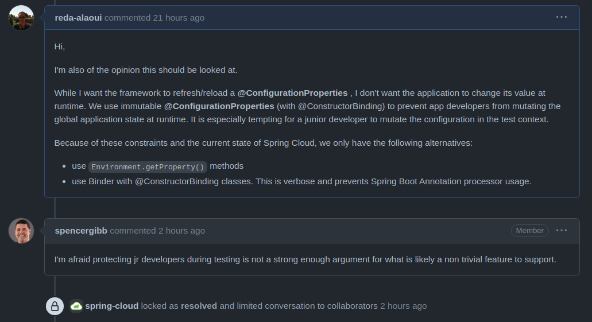This screenshot has width=592, height=322.
Task: Open options menu on reda-alaoui's comment
Action: [x=562, y=17]
